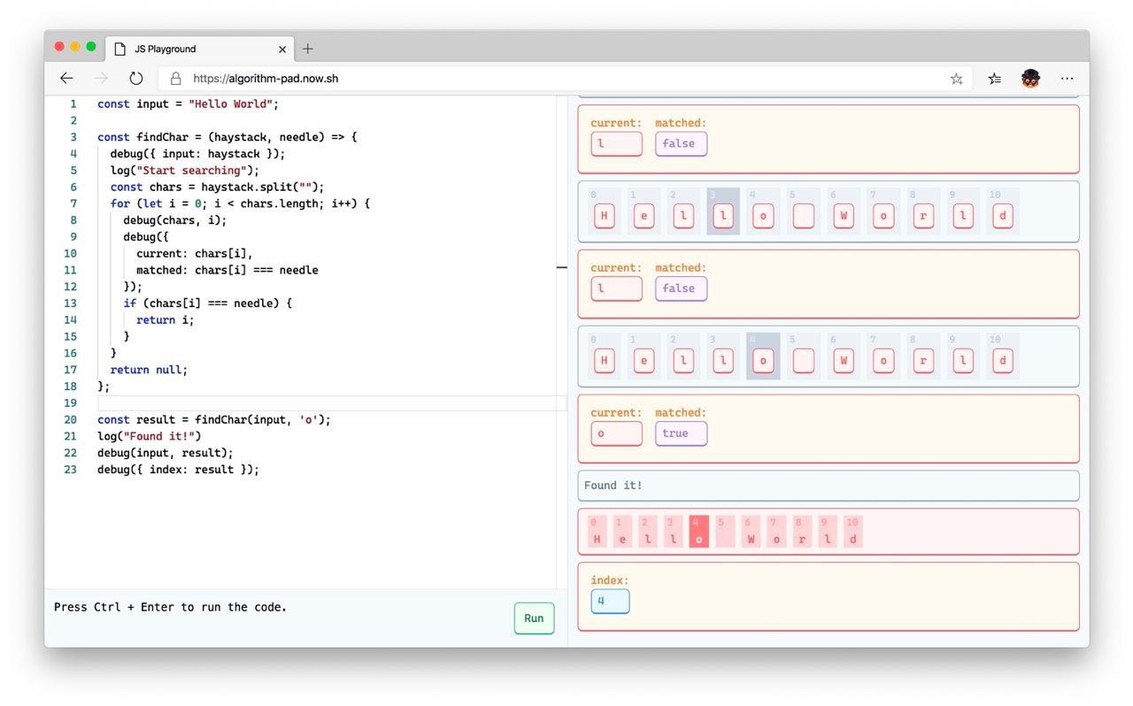Reload the page with the refresh icon
Viewport: 1133px width, 706px height.
point(135,79)
